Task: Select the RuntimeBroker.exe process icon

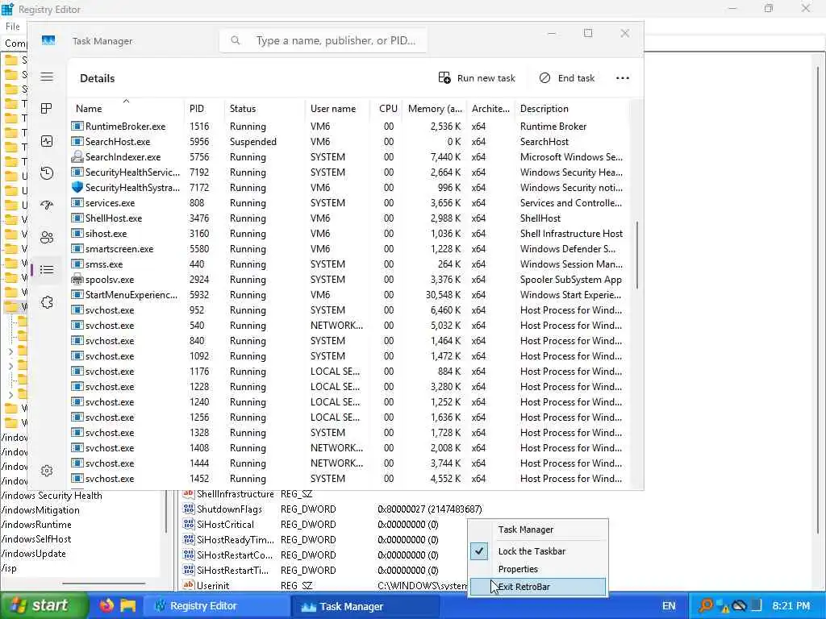Action: (x=77, y=127)
